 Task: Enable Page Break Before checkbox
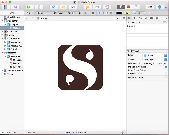click(x=166, y=70)
